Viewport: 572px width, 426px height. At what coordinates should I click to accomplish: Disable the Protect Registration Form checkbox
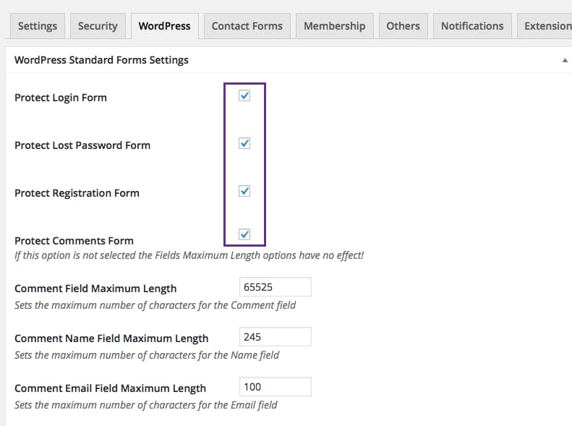(244, 191)
